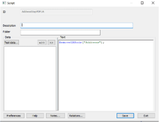The width and height of the screenshot is (159, 122).
Task: Click into the Description input field
Action: click(x=77, y=25)
